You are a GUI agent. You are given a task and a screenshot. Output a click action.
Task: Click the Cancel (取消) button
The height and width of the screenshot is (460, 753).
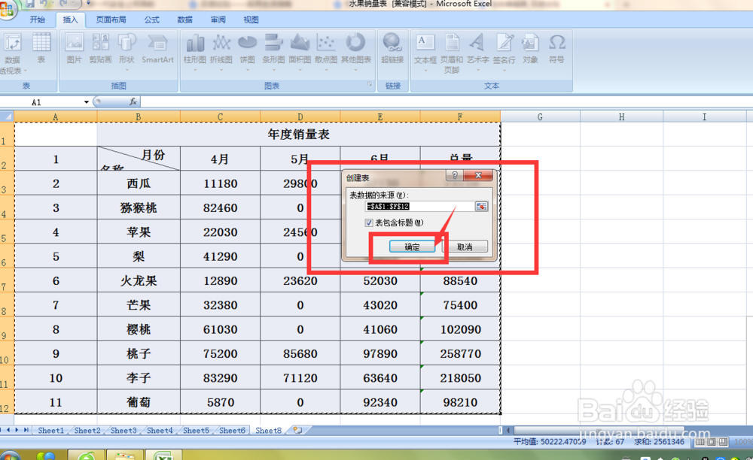(465, 247)
